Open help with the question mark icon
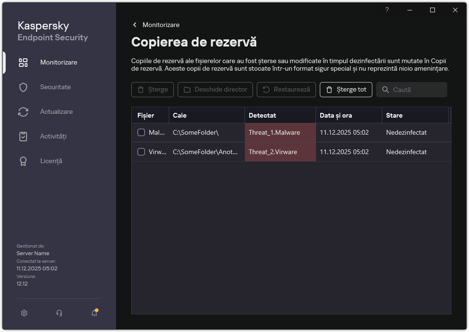The height and width of the screenshot is (332, 469). pos(387,10)
